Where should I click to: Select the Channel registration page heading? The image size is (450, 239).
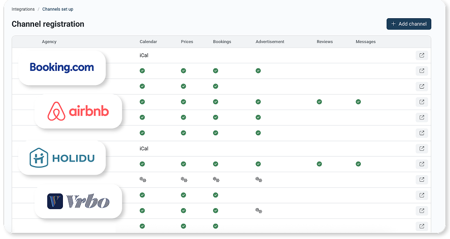(48, 24)
